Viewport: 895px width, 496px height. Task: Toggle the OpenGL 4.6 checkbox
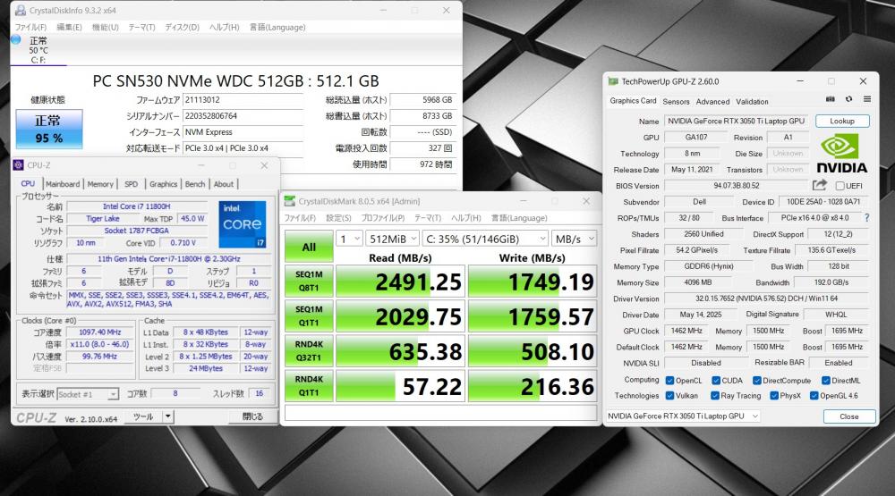pyautogui.click(x=814, y=396)
